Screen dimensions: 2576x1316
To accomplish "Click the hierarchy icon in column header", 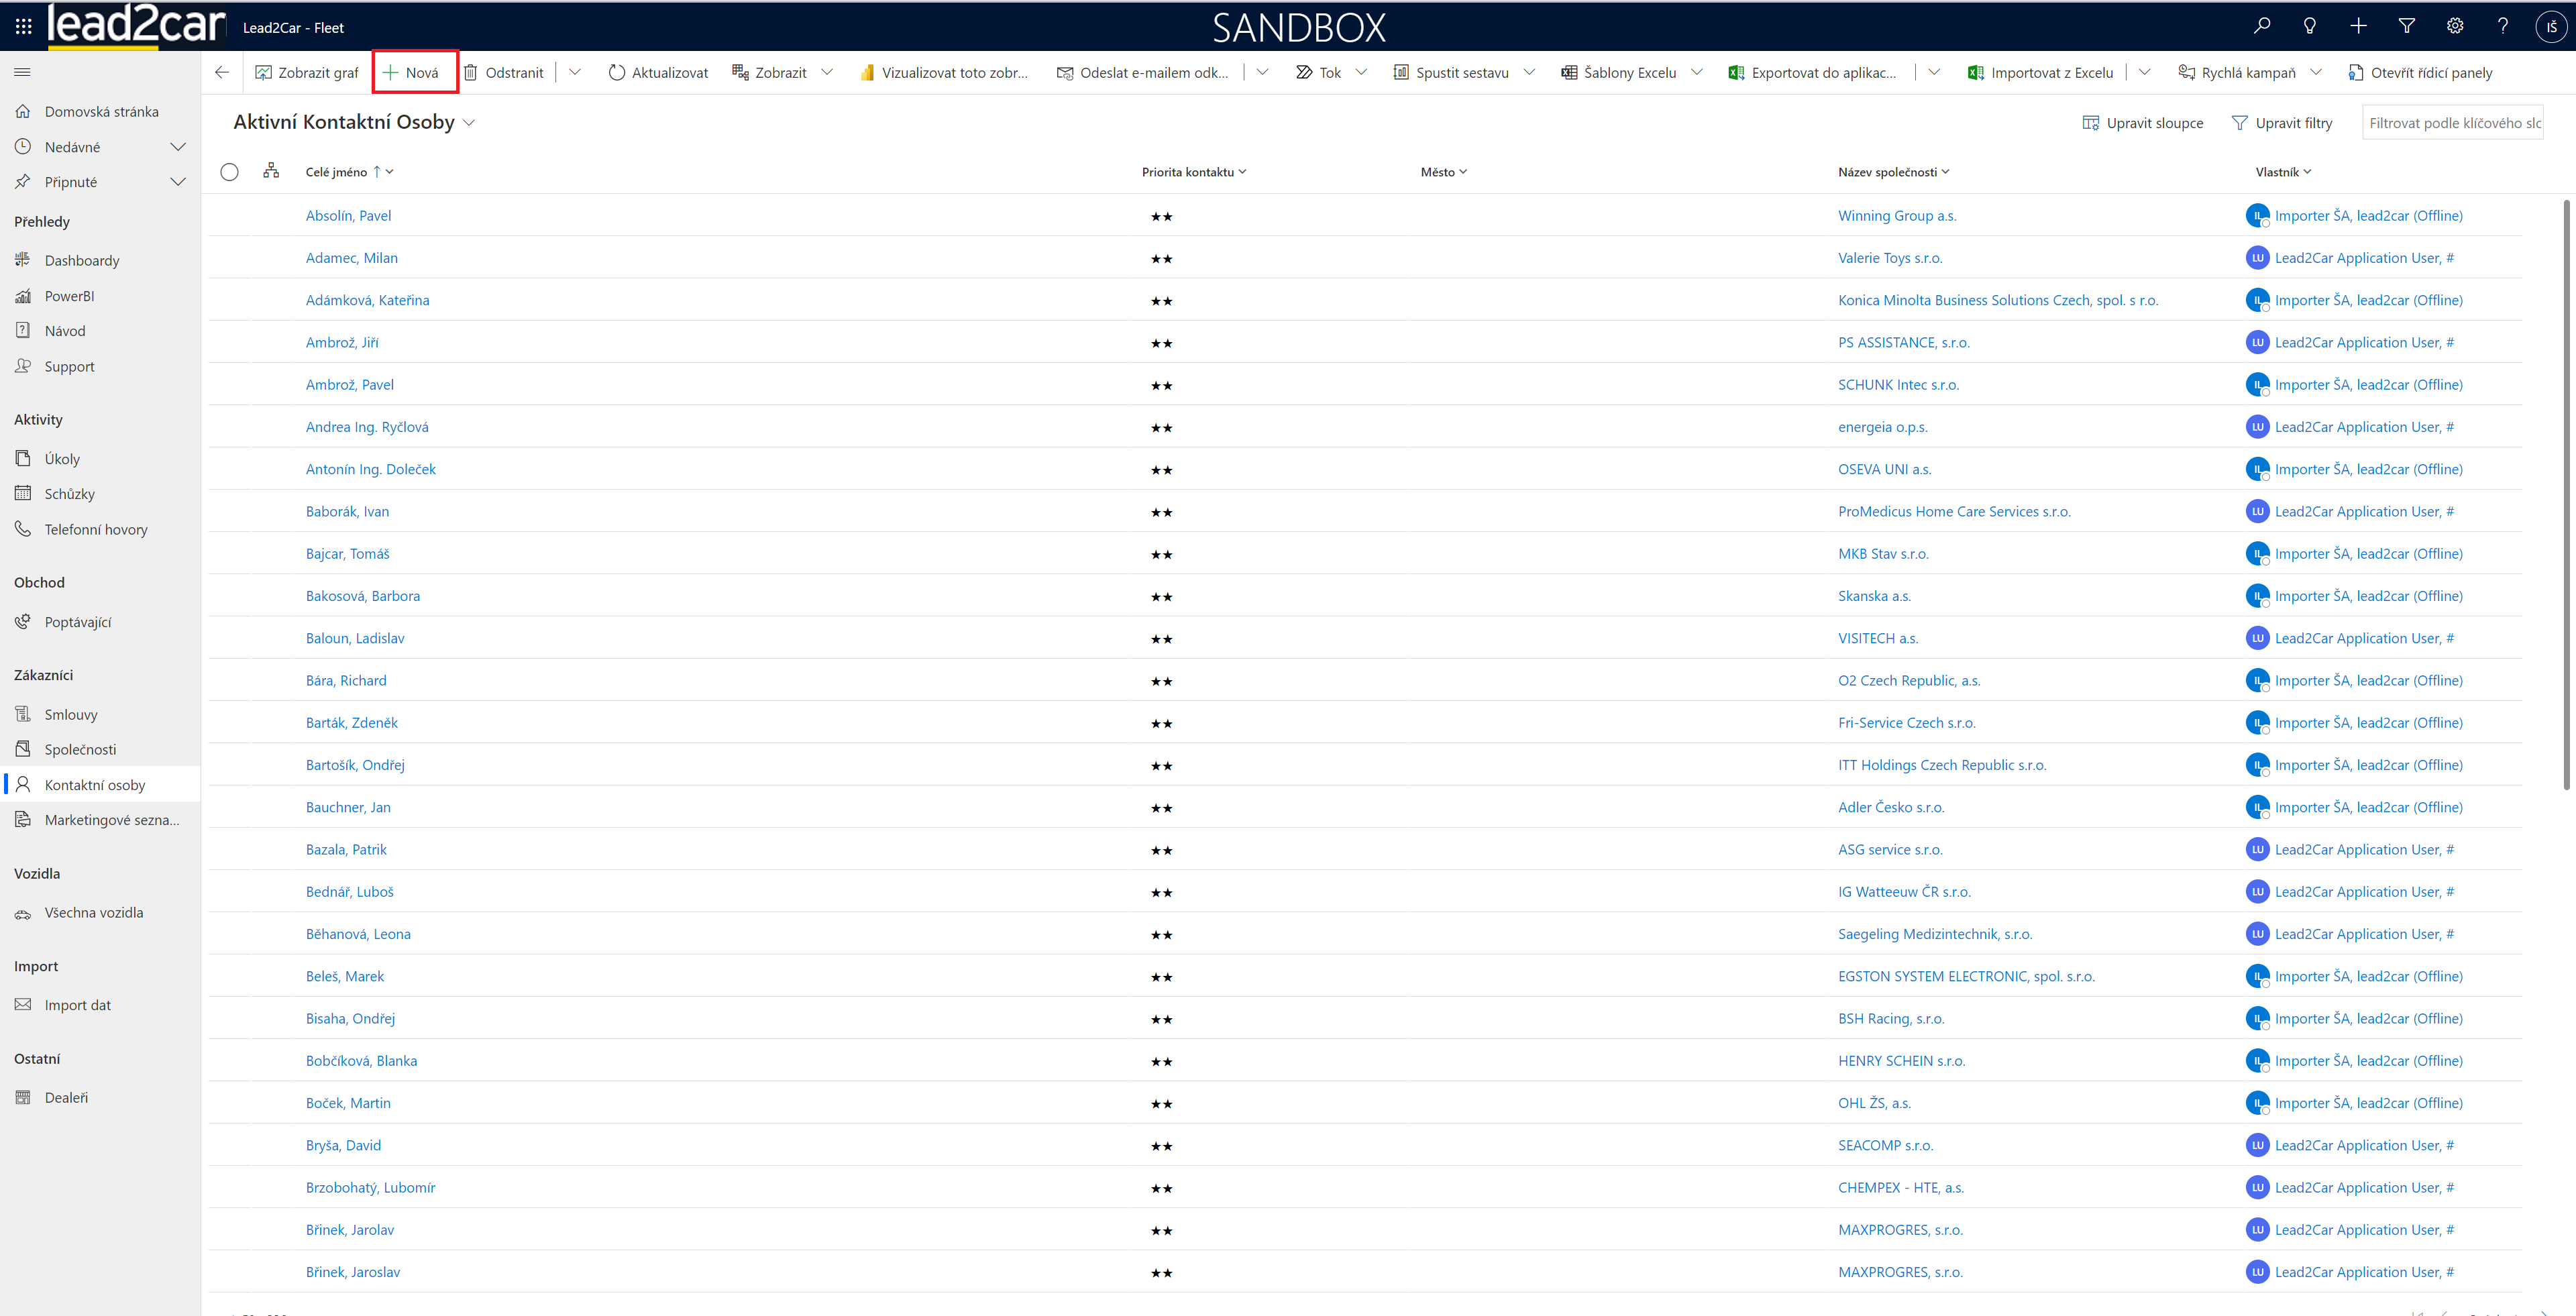I will [x=271, y=171].
